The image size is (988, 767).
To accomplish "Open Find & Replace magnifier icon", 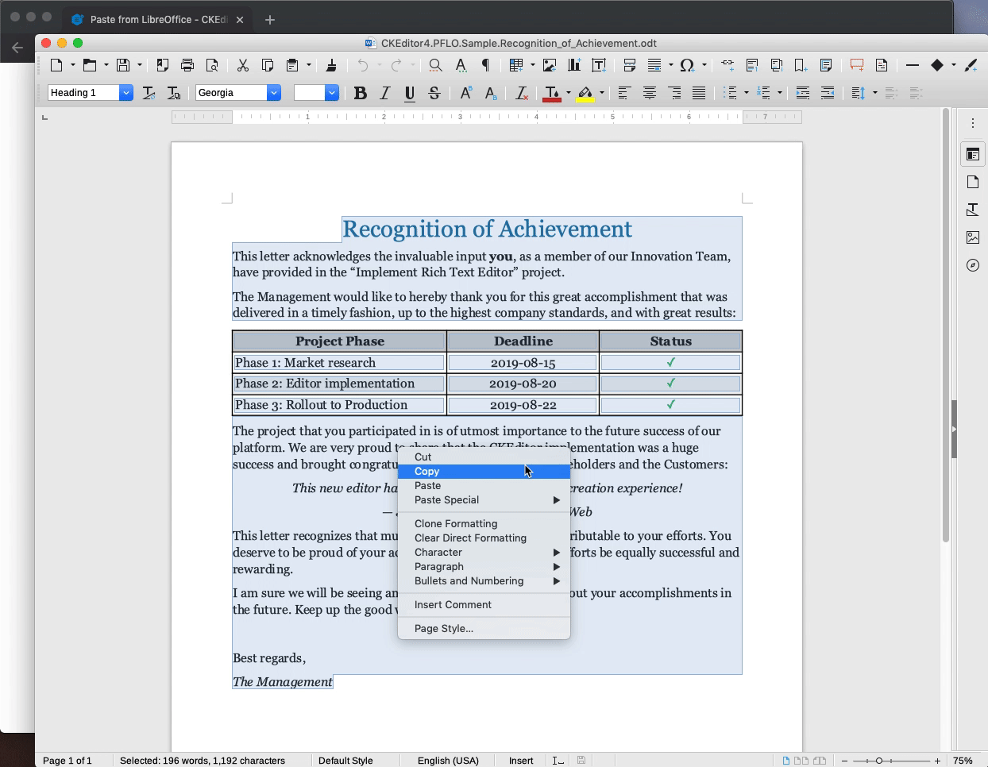I will [x=436, y=65].
